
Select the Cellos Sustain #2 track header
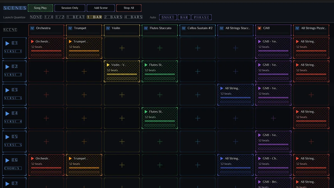[x=198, y=30]
